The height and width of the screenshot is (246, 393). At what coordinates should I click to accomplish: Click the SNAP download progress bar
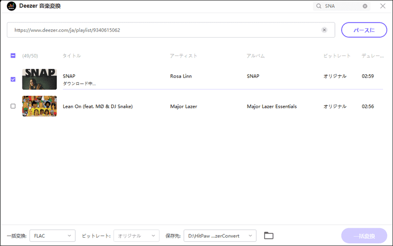(223, 89)
